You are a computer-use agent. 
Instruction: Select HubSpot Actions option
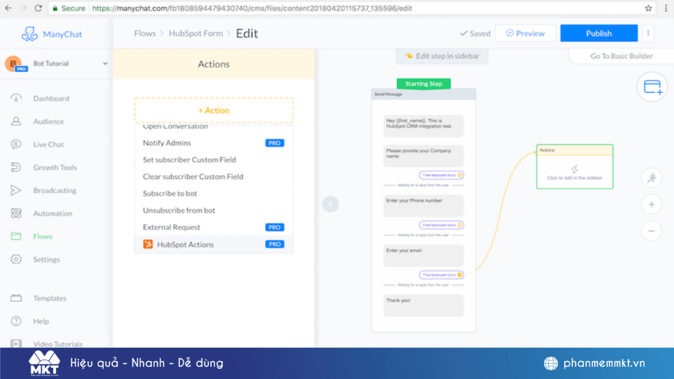213,244
